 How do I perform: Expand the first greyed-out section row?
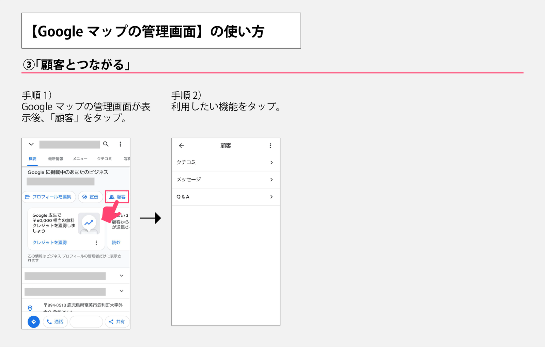click(x=76, y=276)
